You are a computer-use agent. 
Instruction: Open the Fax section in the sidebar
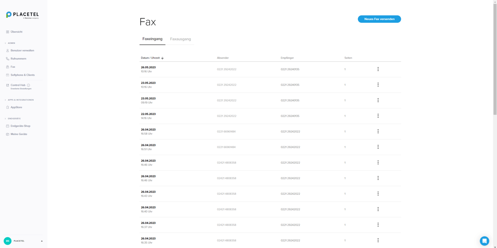pyautogui.click(x=13, y=67)
